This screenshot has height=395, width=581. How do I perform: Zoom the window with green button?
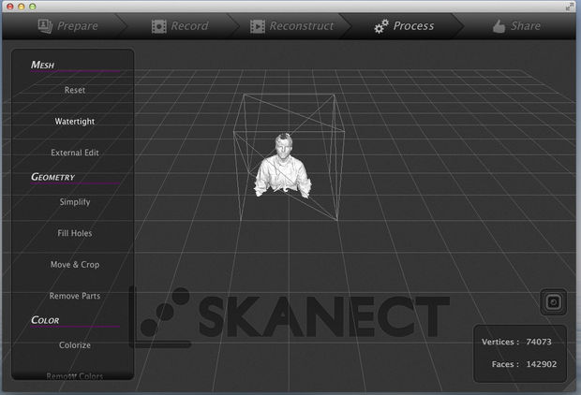[x=33, y=7]
